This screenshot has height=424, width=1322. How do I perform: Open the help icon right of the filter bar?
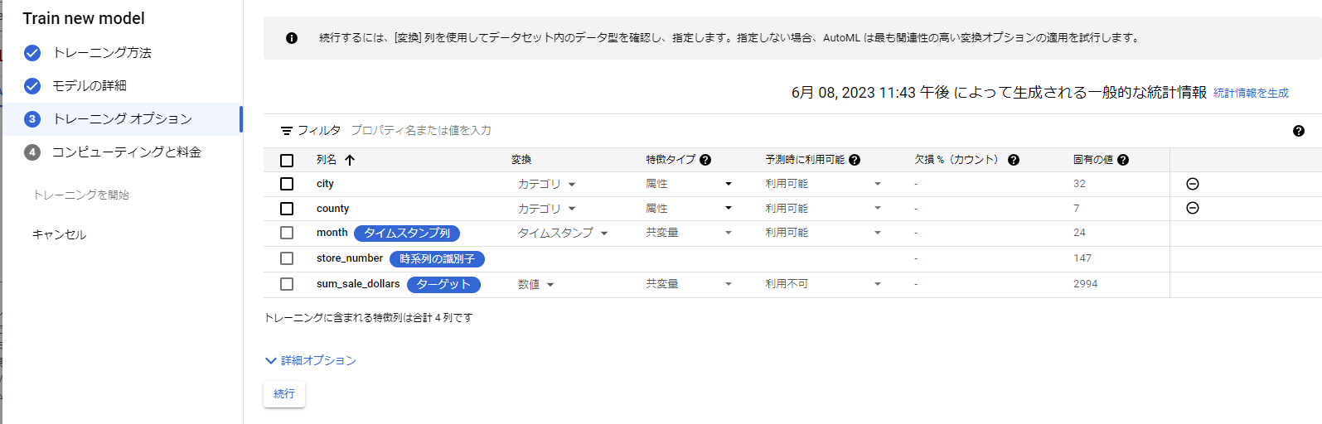(x=1299, y=131)
